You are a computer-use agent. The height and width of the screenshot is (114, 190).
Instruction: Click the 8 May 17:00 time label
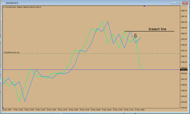(x=118, y=110)
